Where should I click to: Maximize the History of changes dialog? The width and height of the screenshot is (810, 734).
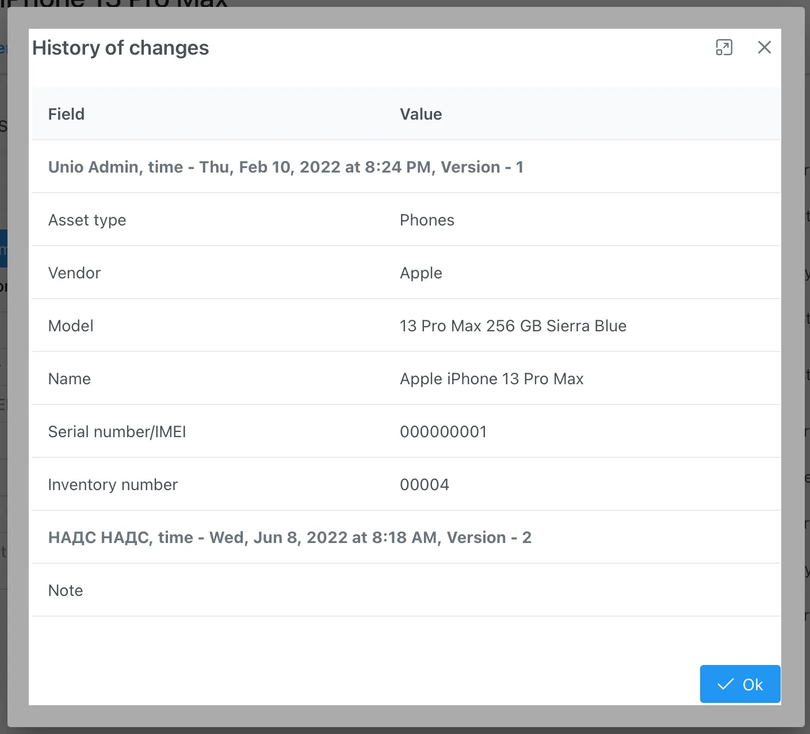[724, 47]
